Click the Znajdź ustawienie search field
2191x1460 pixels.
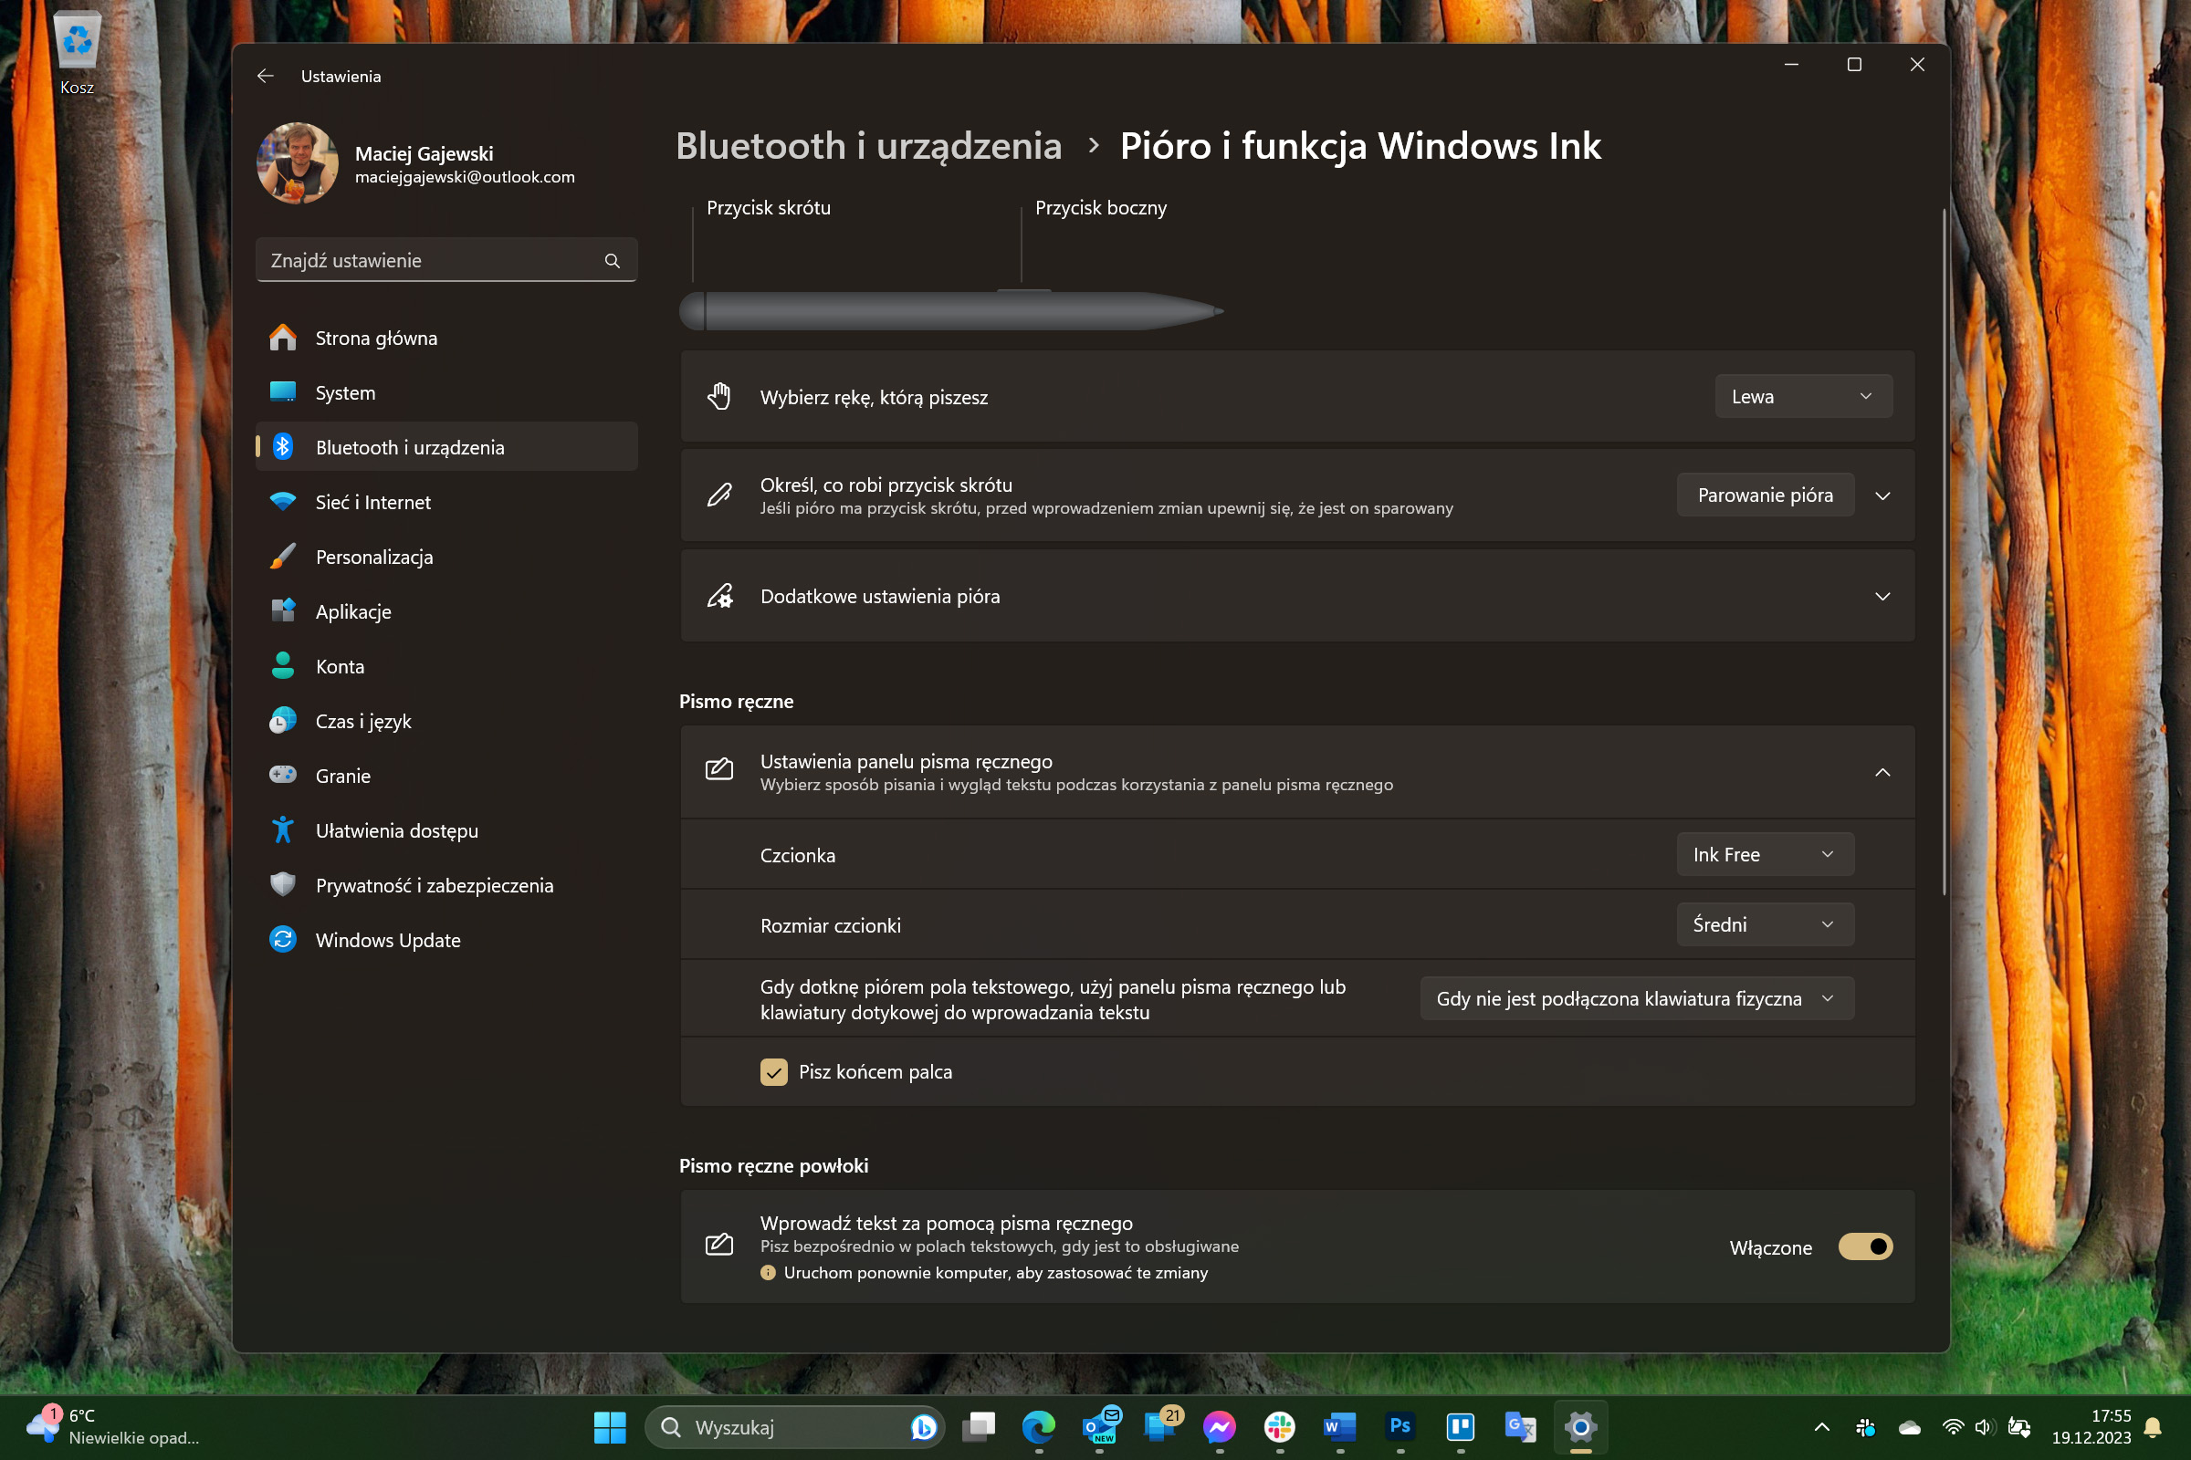coord(446,261)
